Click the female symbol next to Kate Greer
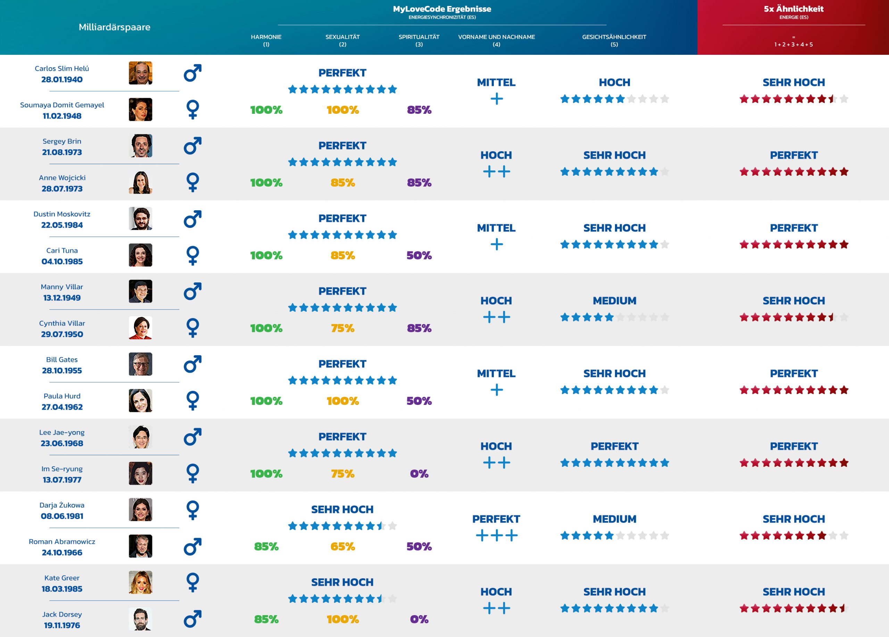 pyautogui.click(x=192, y=583)
